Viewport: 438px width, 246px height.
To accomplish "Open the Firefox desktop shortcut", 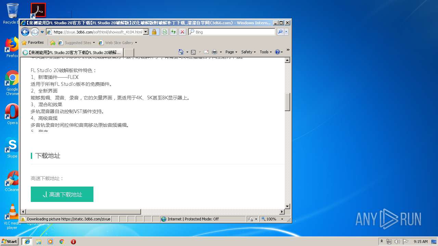I will pyautogui.click(x=12, y=47).
